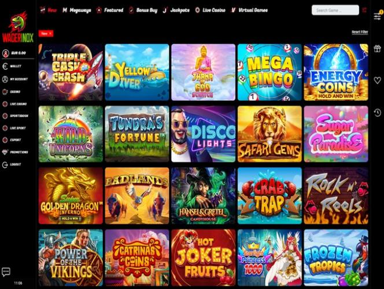Click the Wagerinox dinosaur logo
The width and height of the screenshot is (384, 289).
click(x=17, y=27)
